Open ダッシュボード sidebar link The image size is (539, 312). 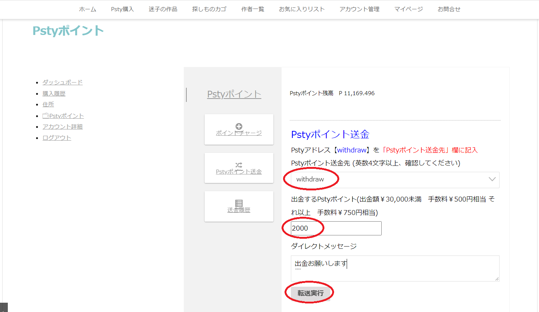pyautogui.click(x=62, y=83)
